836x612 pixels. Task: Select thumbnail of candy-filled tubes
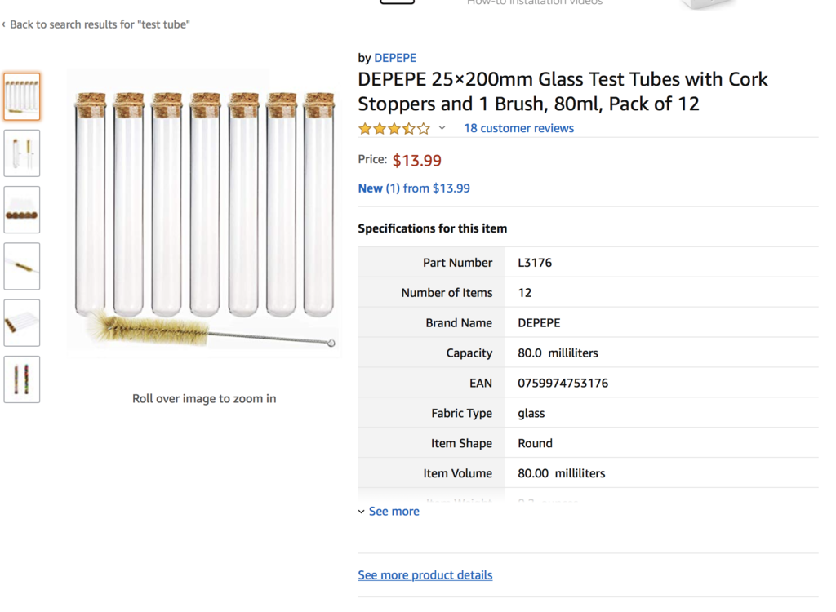click(x=22, y=379)
